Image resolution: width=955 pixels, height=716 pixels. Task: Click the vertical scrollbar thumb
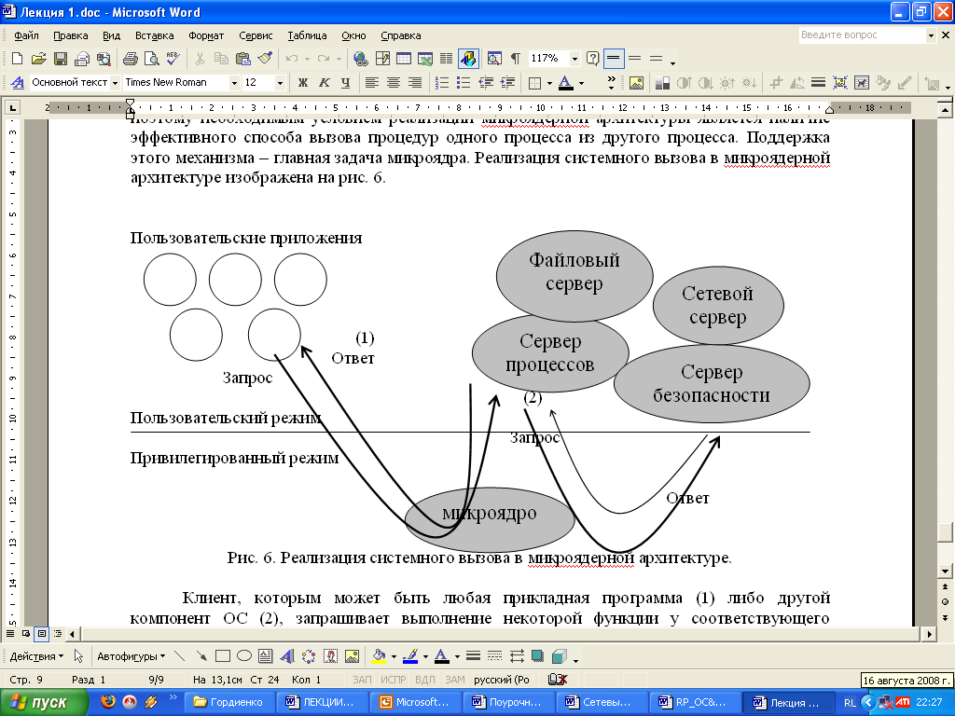point(945,531)
